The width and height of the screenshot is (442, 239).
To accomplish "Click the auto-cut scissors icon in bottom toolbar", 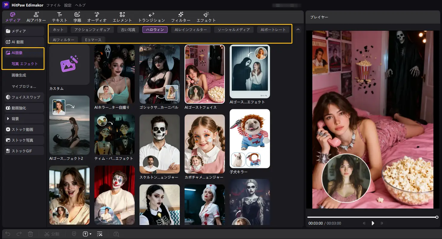I will (100, 234).
